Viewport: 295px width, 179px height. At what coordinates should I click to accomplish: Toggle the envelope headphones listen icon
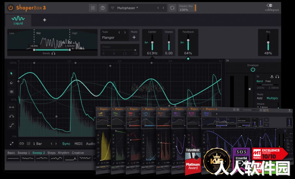coord(277,76)
